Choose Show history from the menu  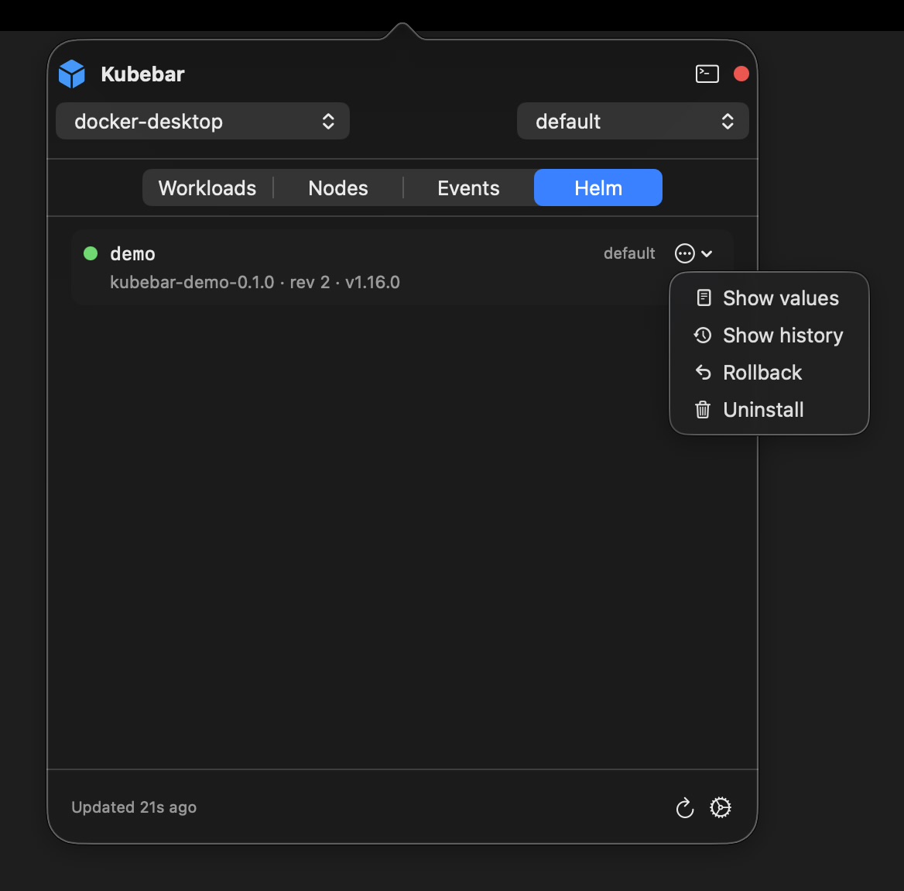tap(769, 335)
